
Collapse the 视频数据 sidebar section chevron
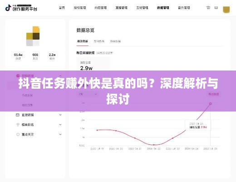(x=60, y=76)
